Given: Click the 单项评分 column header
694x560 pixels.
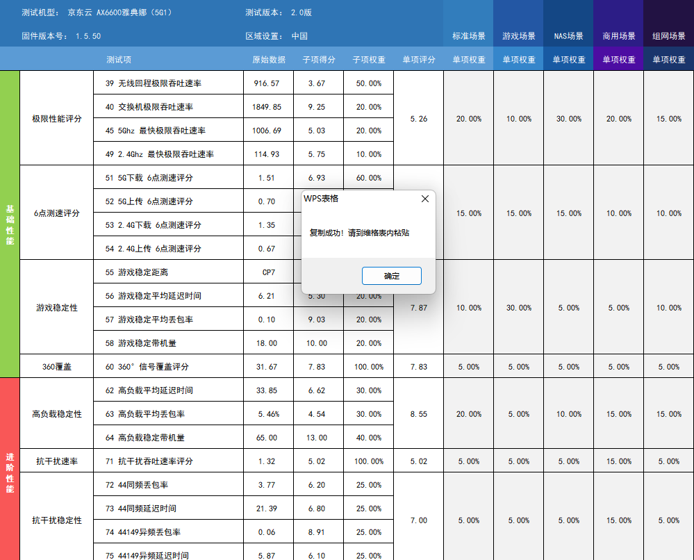Looking at the screenshot, I should click(418, 60).
